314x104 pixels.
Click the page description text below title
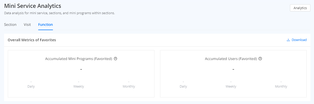point(60,13)
